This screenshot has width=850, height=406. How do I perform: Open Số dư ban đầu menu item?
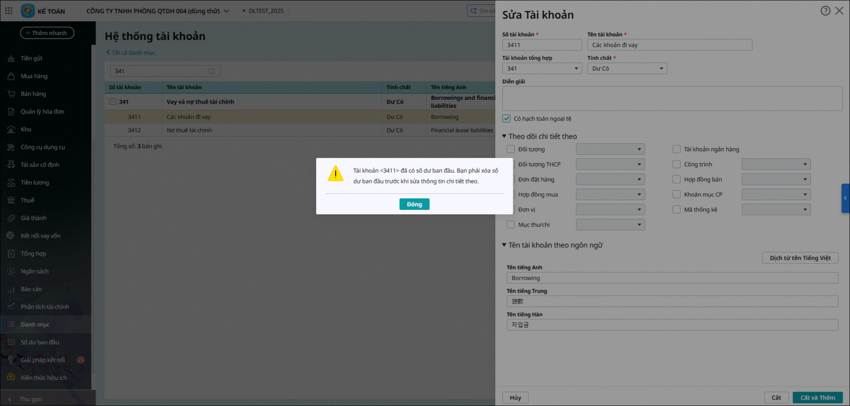[40, 342]
